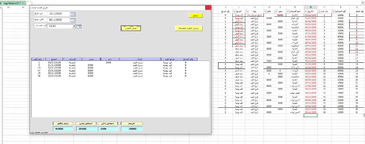Click the yellow show report button in center
Screen dimensions: 365x144
[x=131, y=28]
